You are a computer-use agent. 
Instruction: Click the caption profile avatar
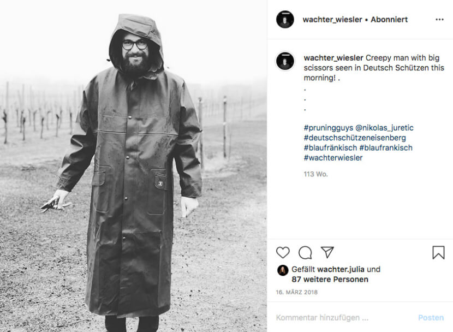[x=285, y=61]
